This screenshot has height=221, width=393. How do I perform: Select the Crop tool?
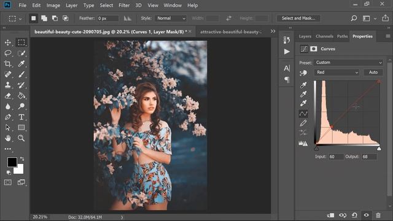tap(8, 64)
